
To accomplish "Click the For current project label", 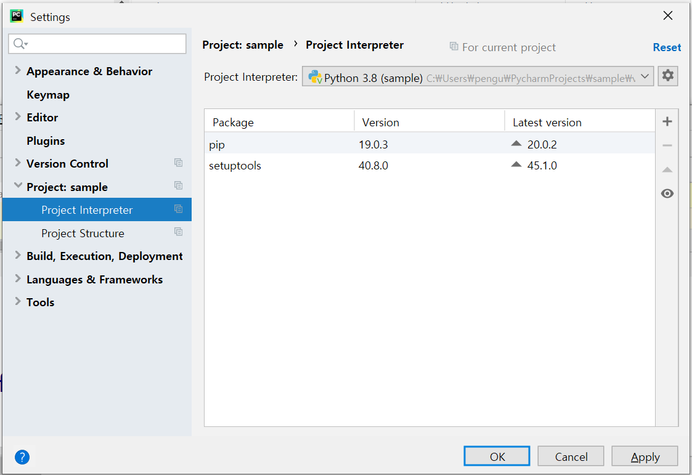I will click(x=509, y=47).
